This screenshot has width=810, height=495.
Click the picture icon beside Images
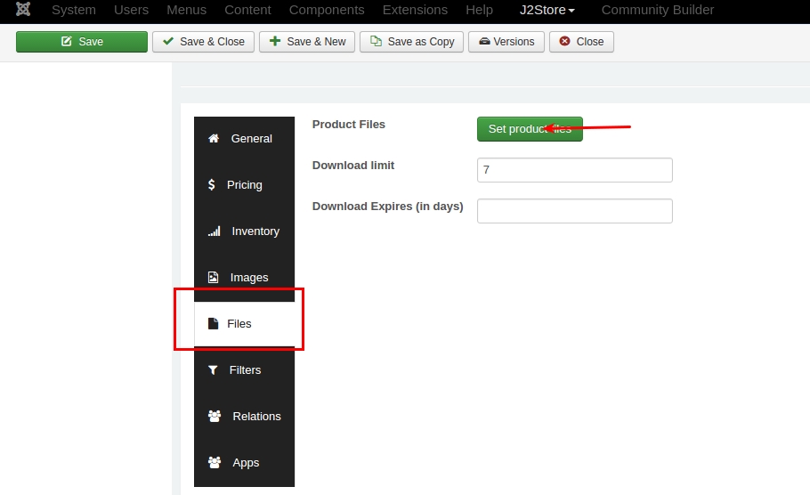pos(213,278)
